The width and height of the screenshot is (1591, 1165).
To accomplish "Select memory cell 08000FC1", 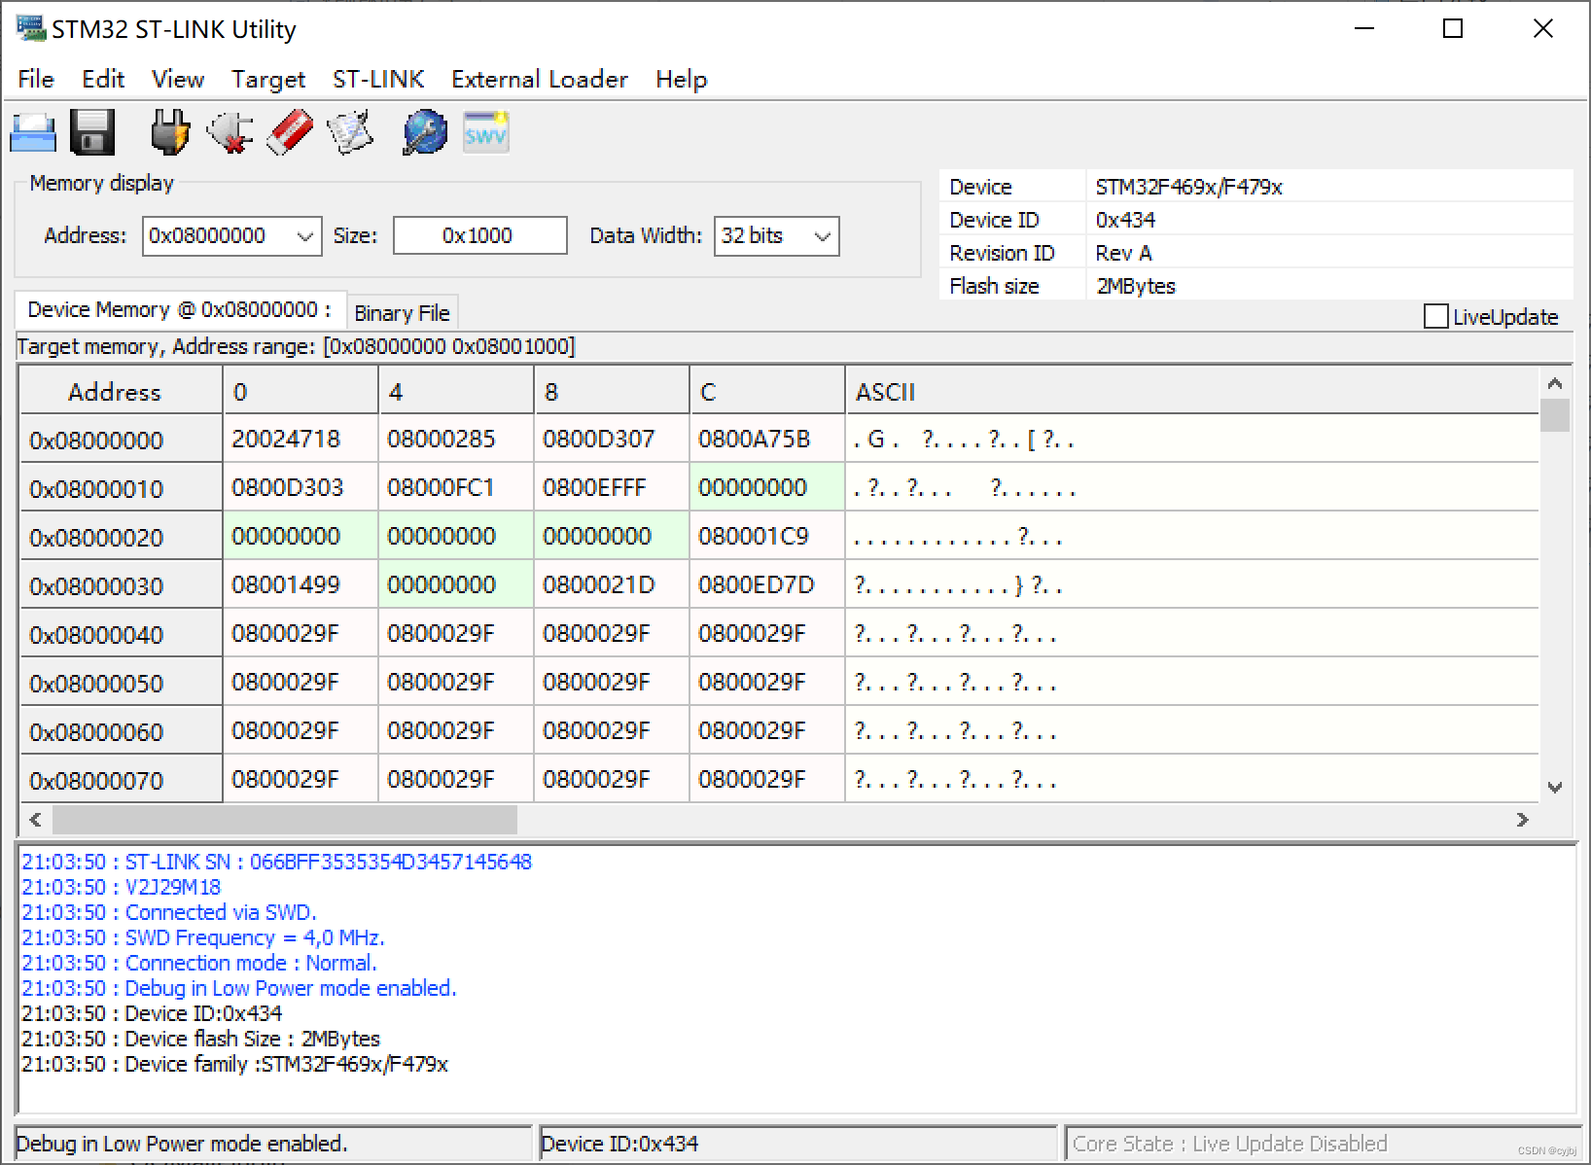I will coord(455,487).
